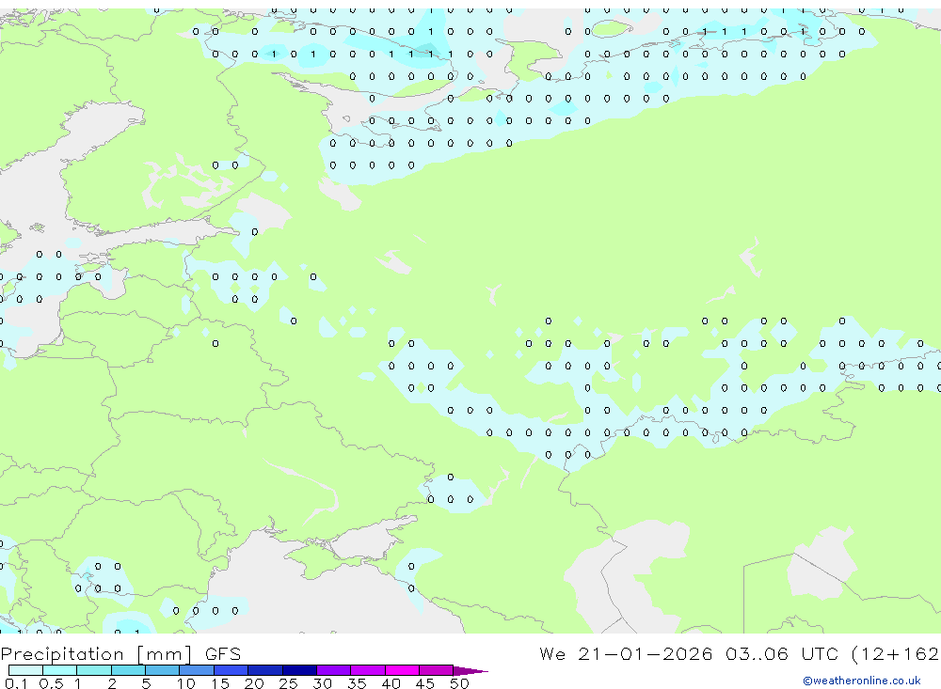
Task: Click the "25" legend label
Action: [288, 683]
